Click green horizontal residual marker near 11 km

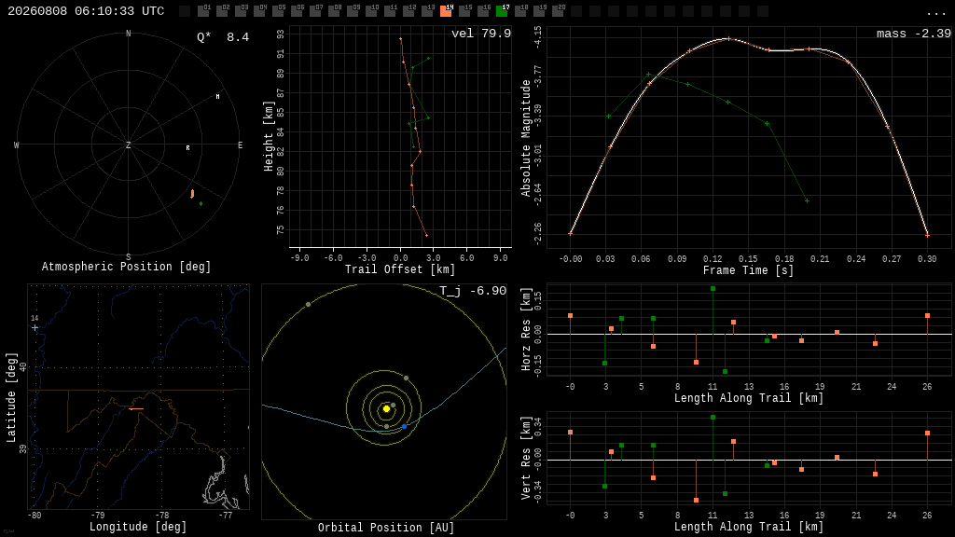[x=713, y=289]
